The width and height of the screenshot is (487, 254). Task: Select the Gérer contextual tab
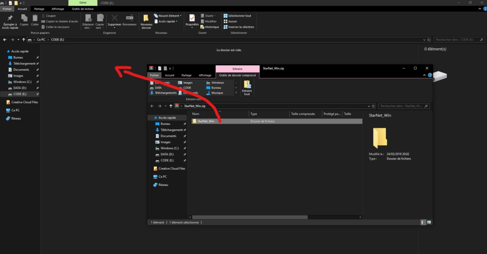tap(83, 3)
